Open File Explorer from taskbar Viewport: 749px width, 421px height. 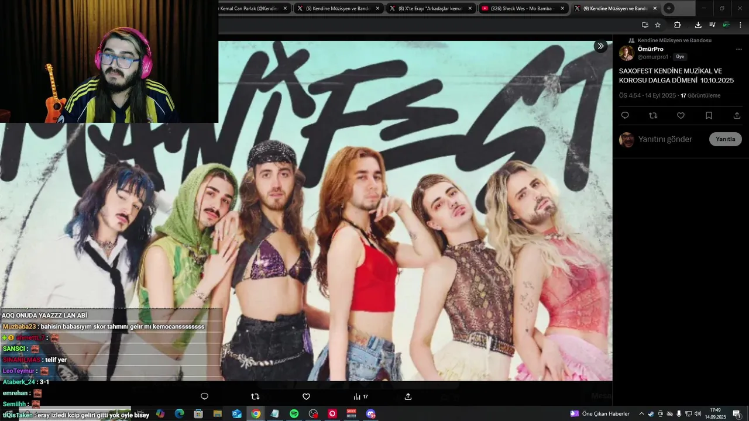218,413
